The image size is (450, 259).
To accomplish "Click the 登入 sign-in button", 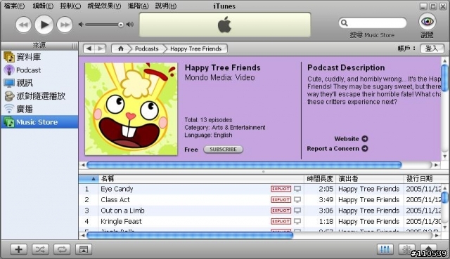I will click(432, 48).
